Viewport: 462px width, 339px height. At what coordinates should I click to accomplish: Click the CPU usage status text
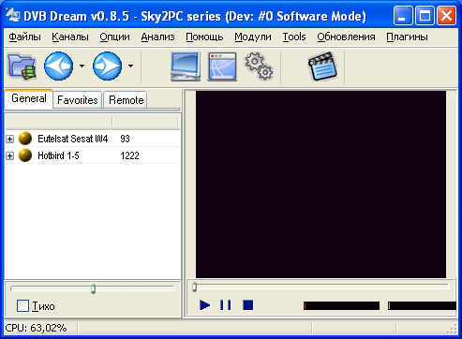36,328
